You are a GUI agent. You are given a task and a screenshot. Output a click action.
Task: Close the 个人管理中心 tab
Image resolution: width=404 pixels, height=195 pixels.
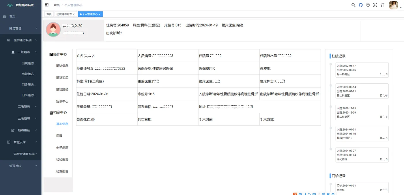[x=99, y=14]
